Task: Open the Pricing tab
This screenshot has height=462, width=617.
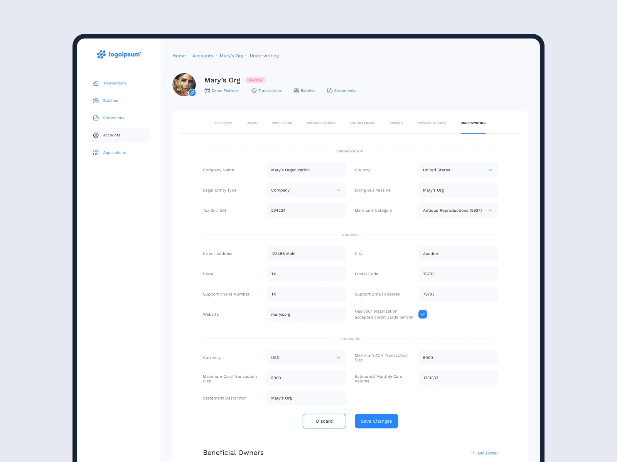Action: [x=396, y=123]
